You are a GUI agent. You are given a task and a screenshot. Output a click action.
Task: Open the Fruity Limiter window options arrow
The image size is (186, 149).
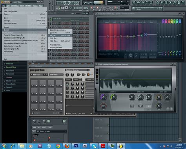(x=96, y=64)
